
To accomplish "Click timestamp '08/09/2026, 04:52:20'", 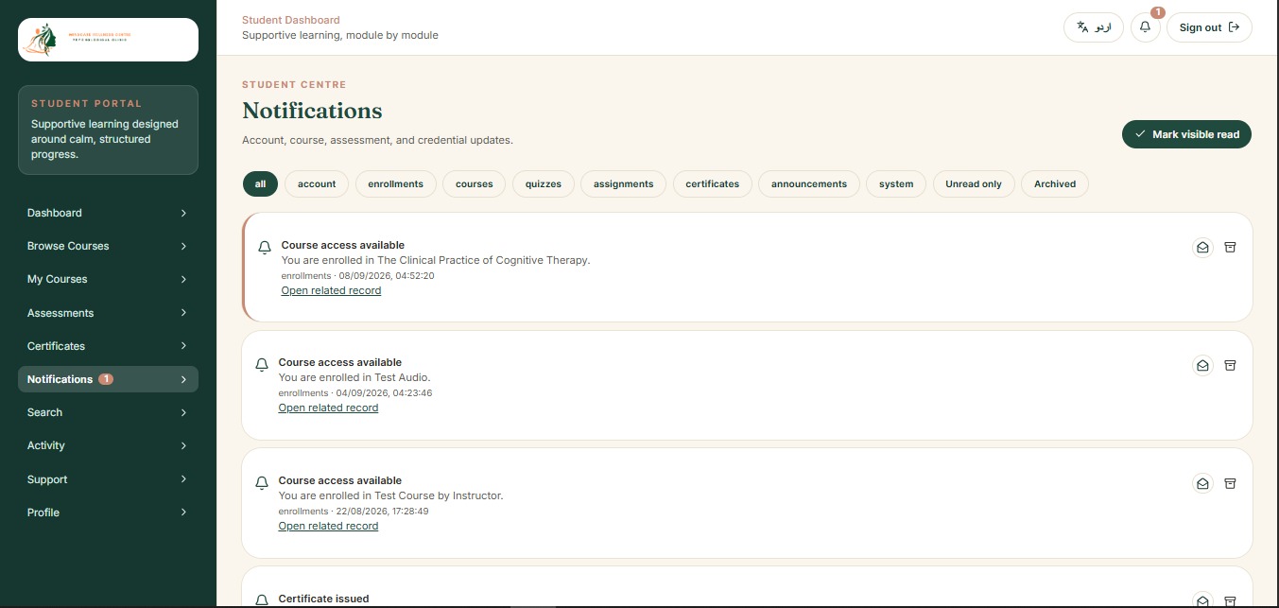I will point(387,276).
